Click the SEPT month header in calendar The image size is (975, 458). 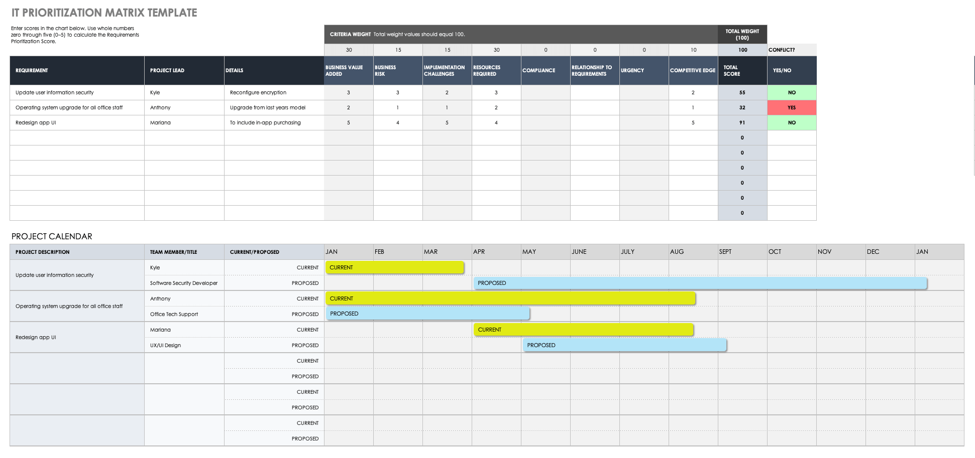[x=742, y=252]
